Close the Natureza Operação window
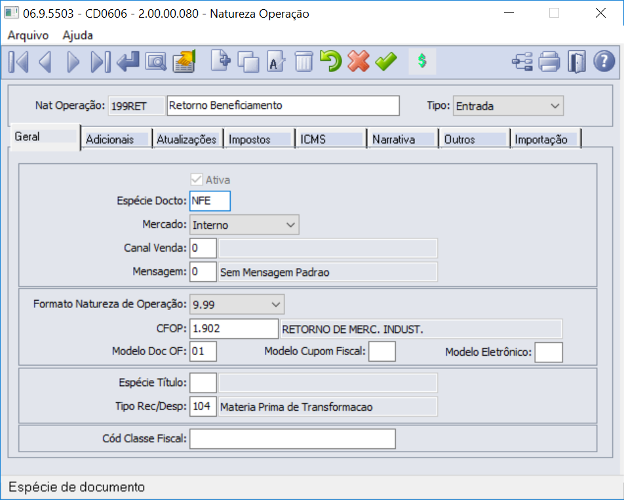This screenshot has height=500, width=624. click(x=600, y=13)
